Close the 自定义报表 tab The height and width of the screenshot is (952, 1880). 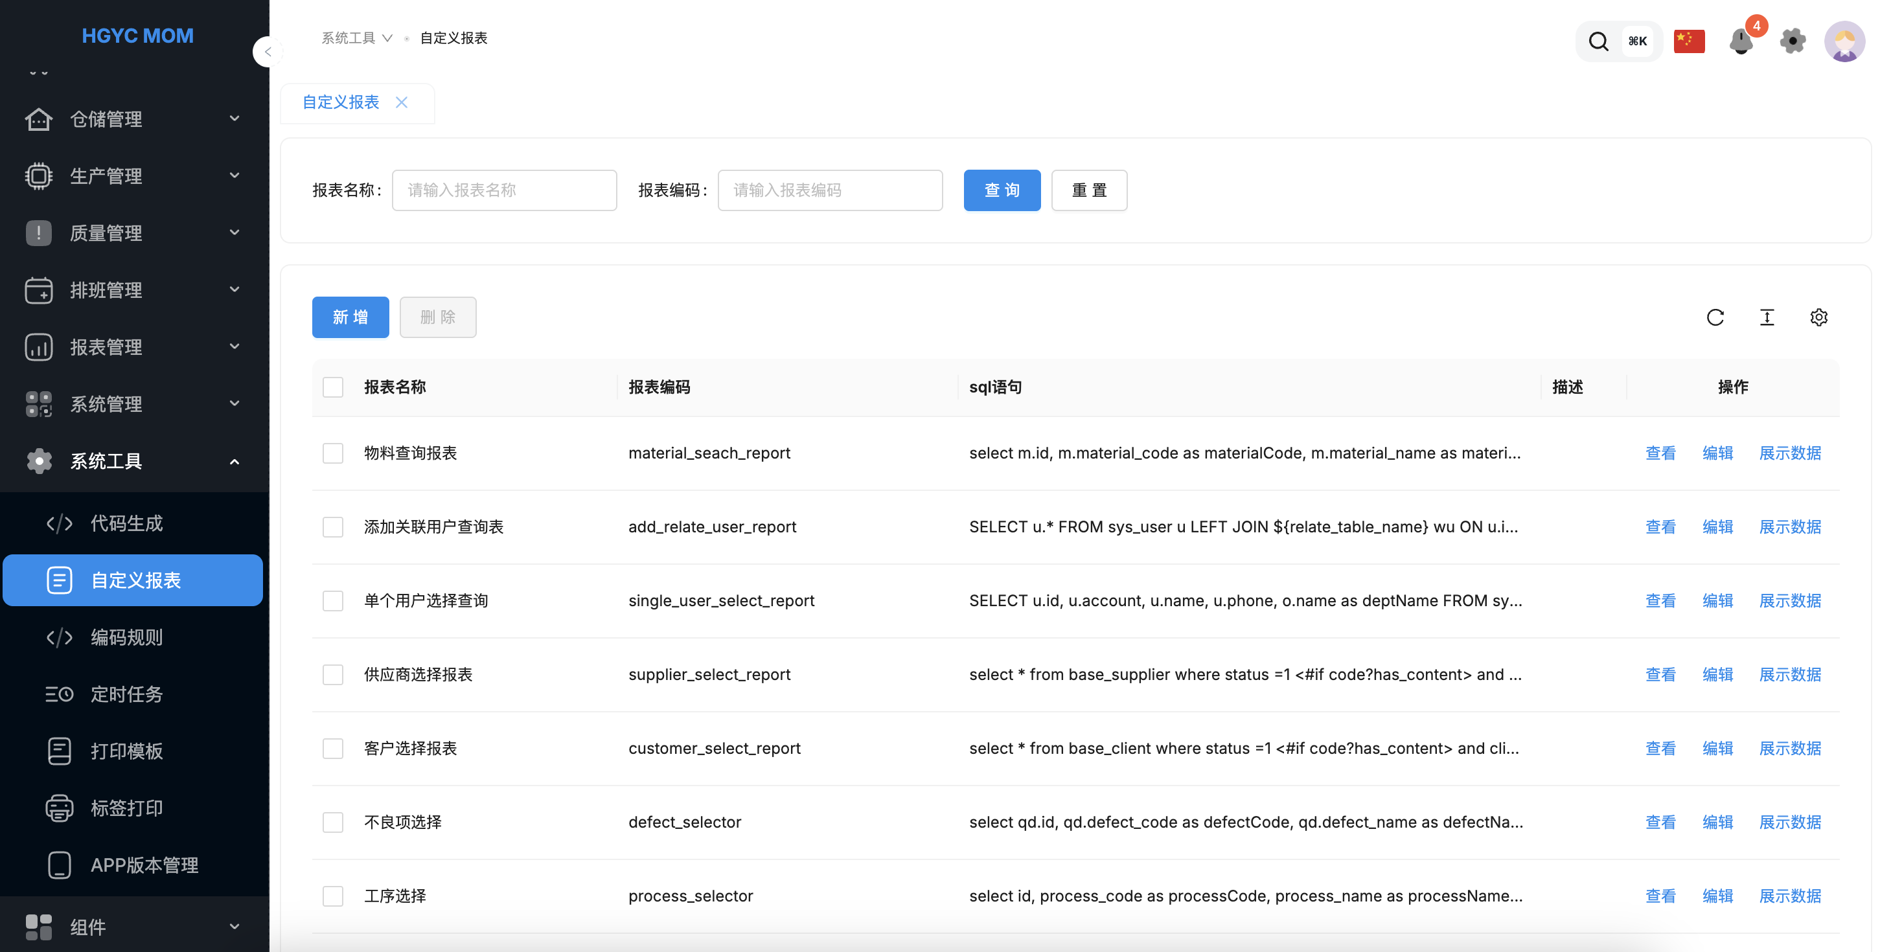pyautogui.click(x=402, y=102)
